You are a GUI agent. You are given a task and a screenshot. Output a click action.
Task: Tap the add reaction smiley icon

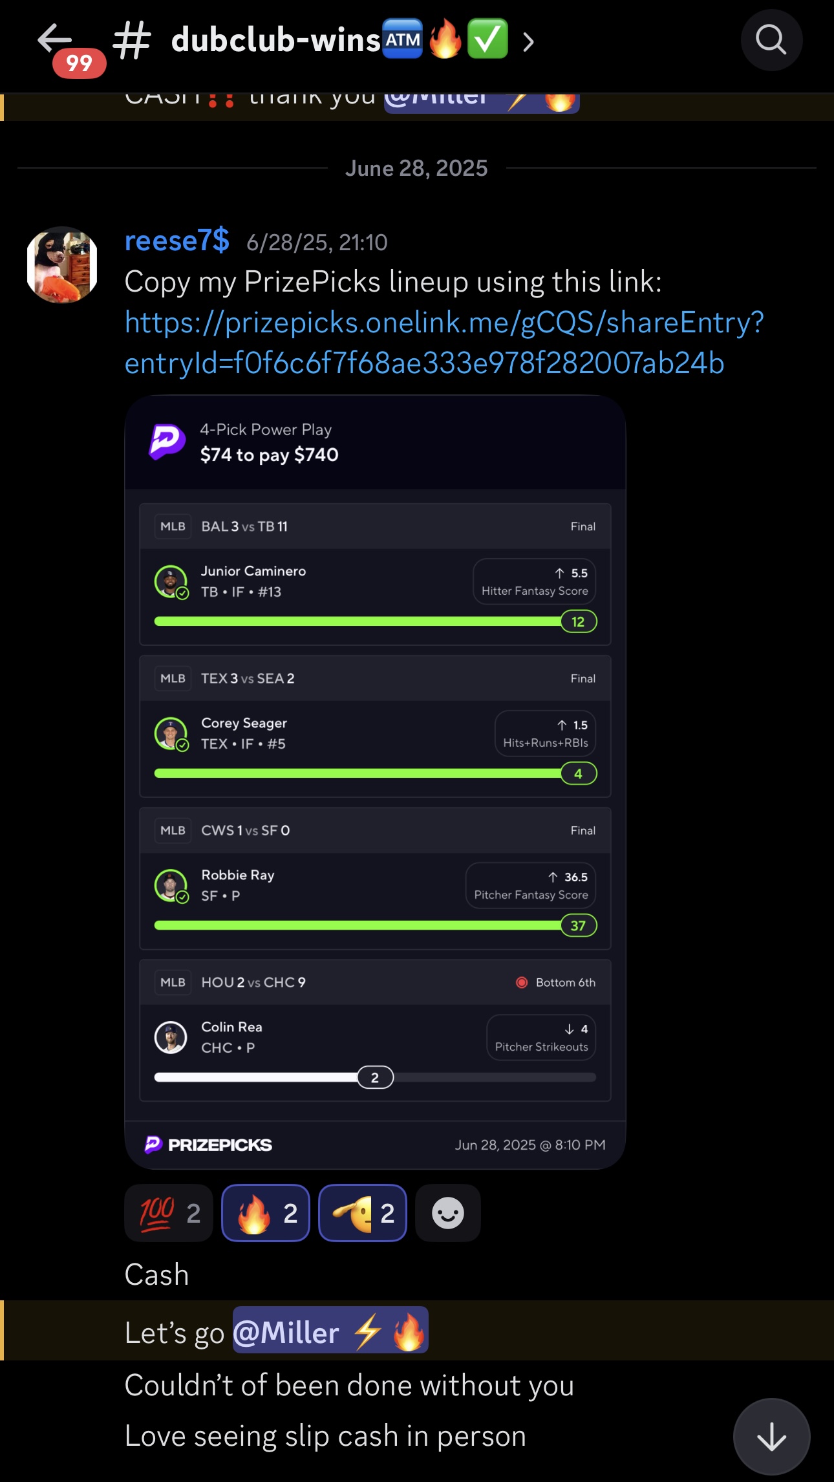point(447,1213)
